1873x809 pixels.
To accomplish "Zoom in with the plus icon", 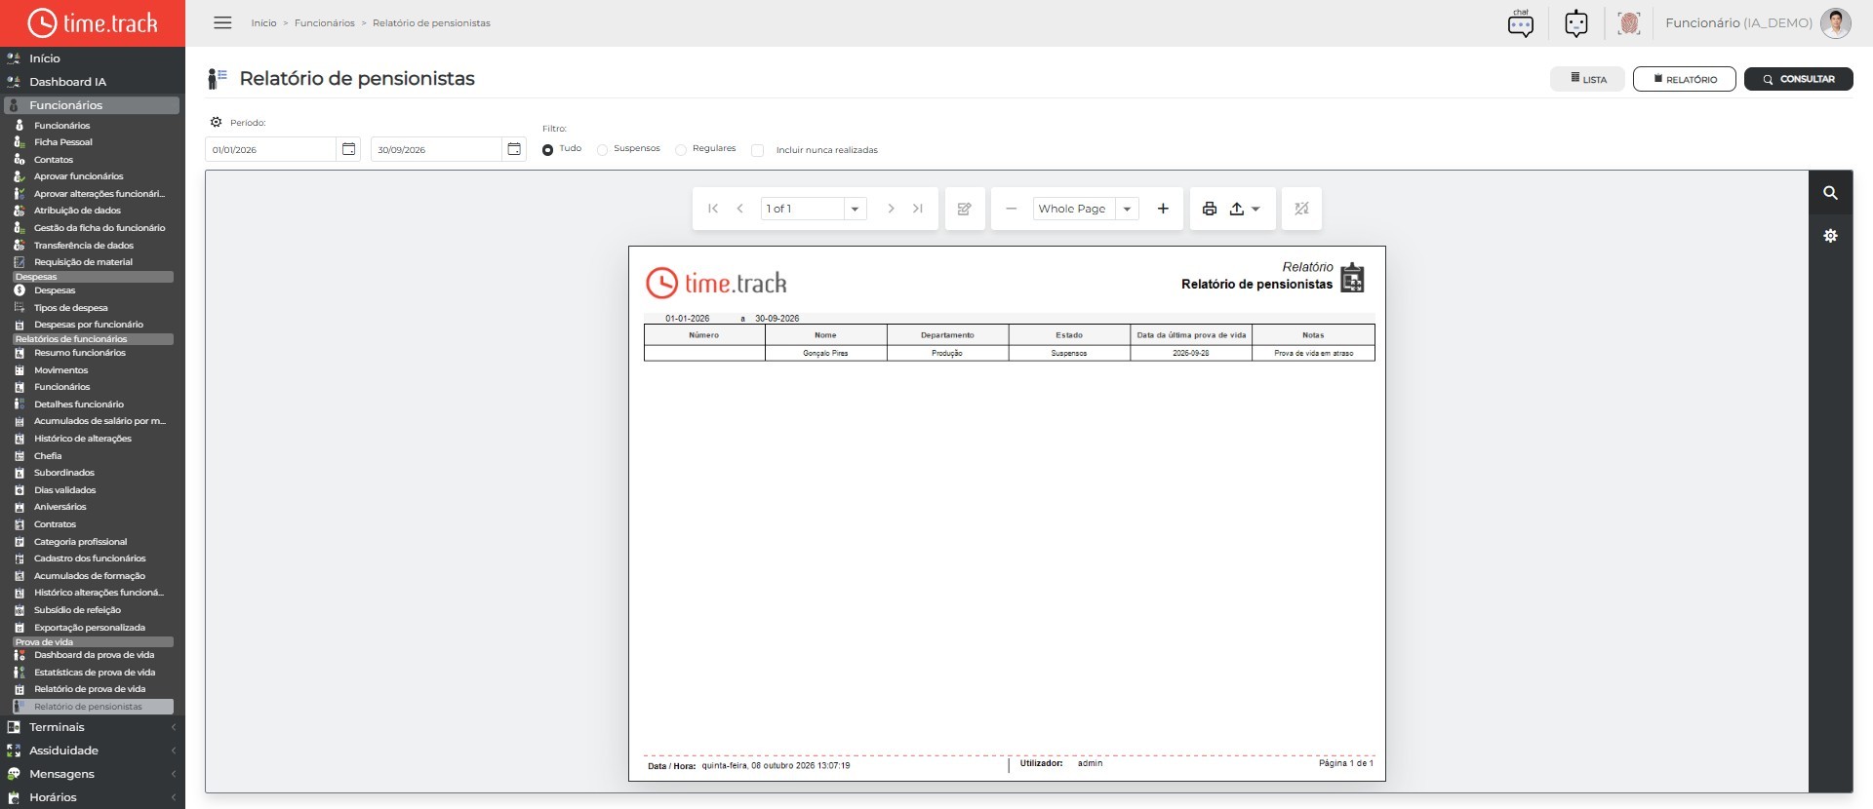I will (x=1163, y=209).
